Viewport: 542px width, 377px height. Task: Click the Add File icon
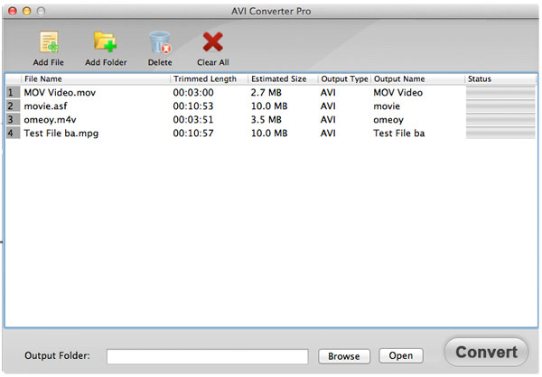click(49, 42)
